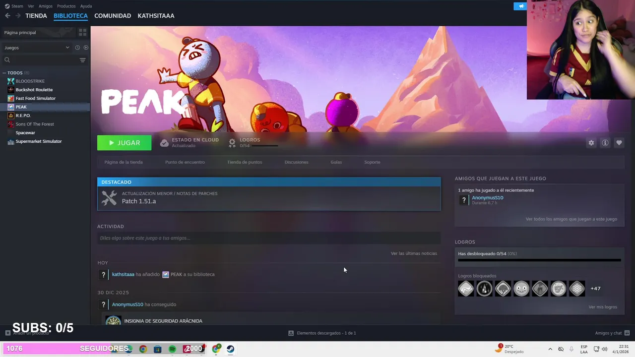
Task: Switch to the COMUNIDAD section
Action: 113,16
